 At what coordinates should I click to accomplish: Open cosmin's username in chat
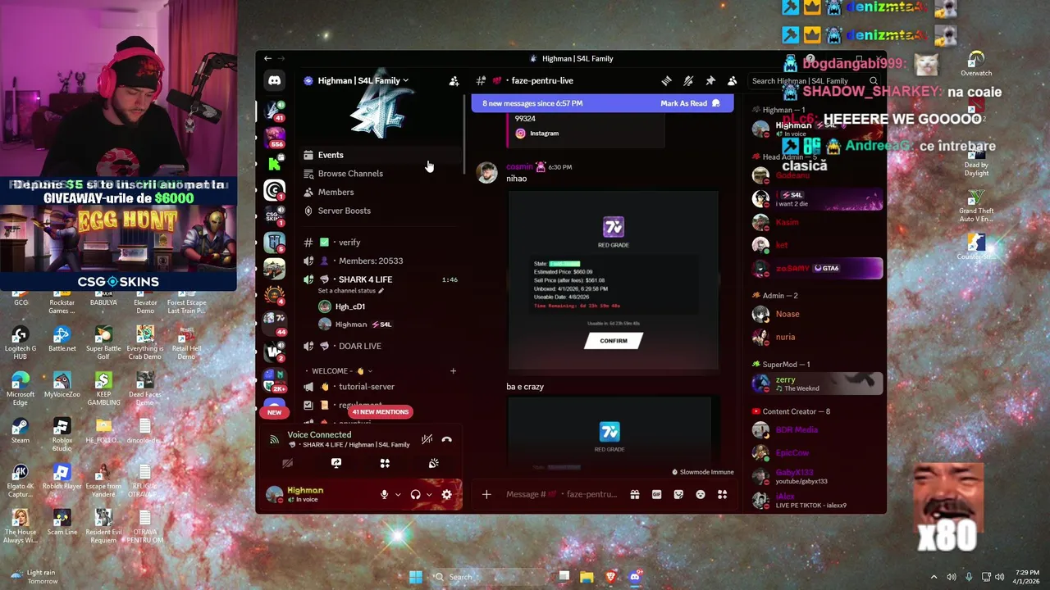coord(519,166)
